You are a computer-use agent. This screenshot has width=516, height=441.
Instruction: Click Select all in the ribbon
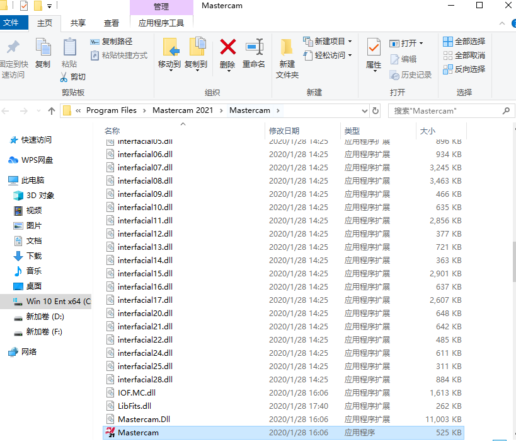click(x=464, y=42)
